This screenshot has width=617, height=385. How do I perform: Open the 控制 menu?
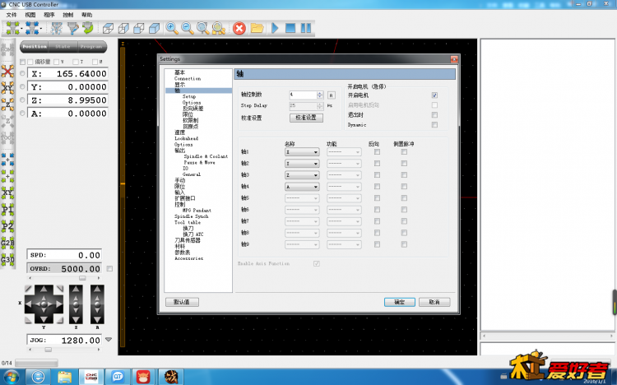68,15
